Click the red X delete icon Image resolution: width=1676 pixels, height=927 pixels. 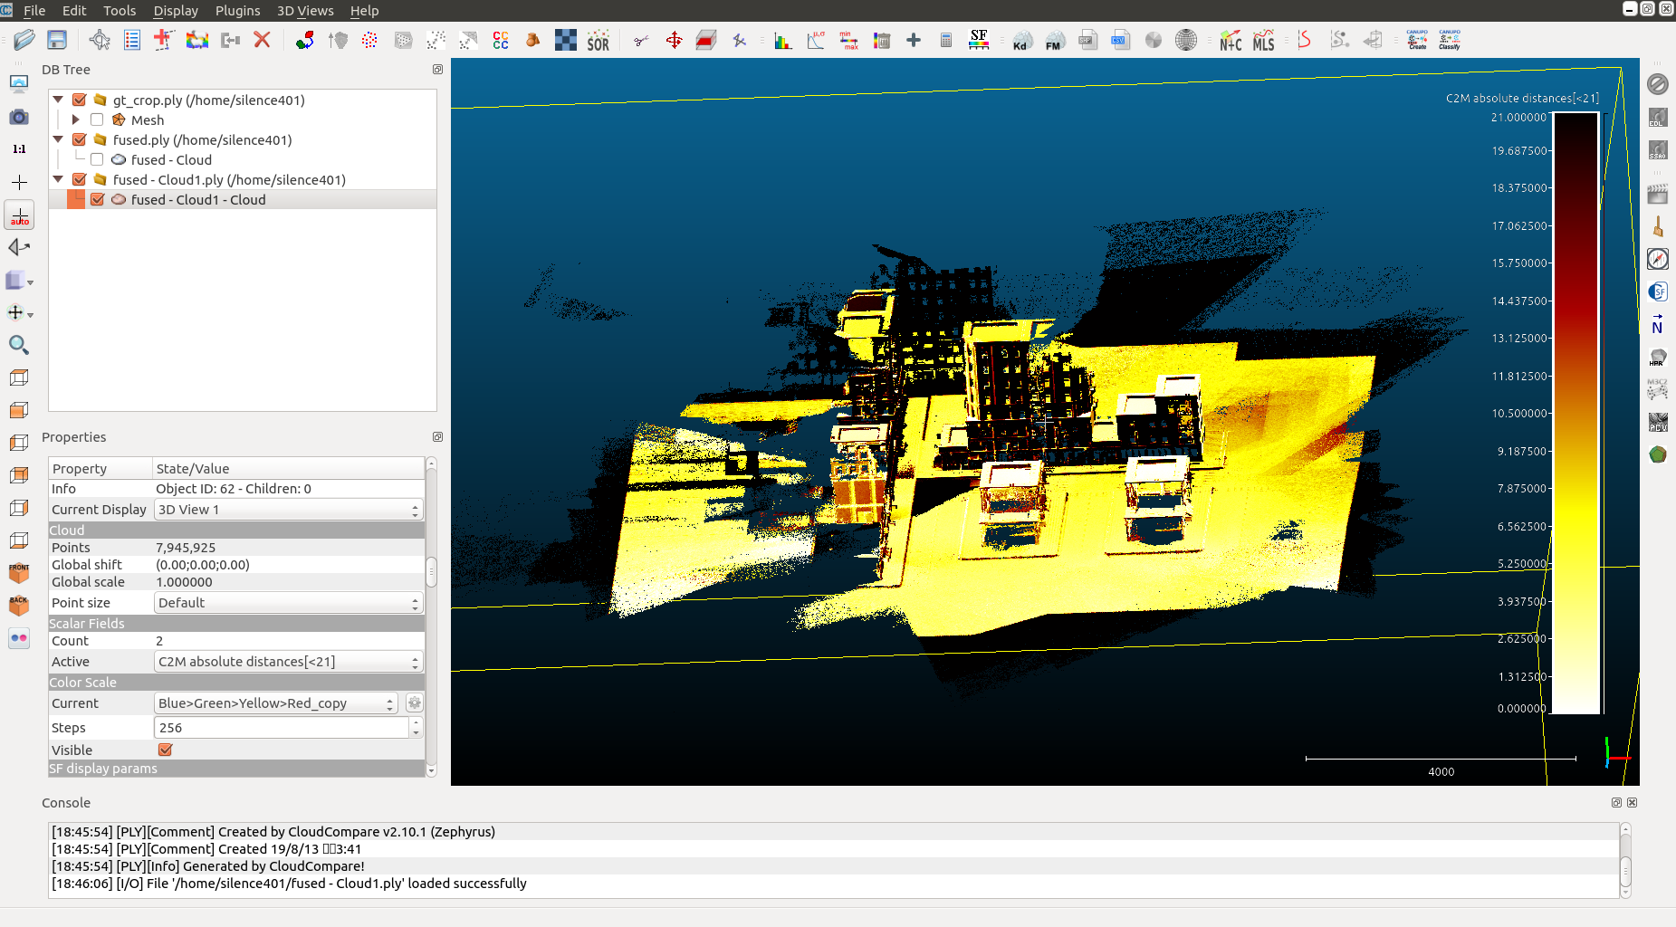tap(263, 40)
